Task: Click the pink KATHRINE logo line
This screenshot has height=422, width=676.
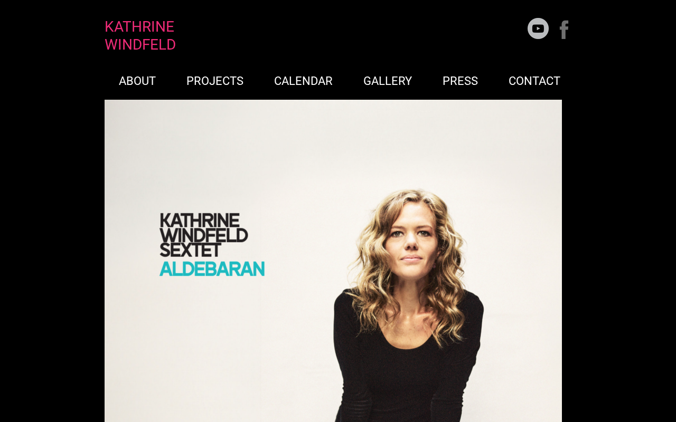Action: coord(139,27)
